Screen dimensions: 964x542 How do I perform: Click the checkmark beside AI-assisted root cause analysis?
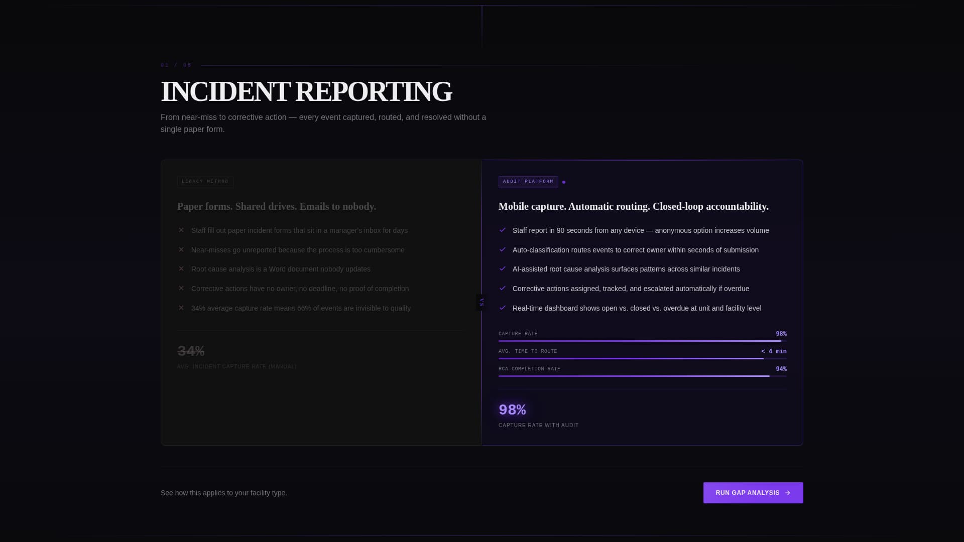coord(503,269)
